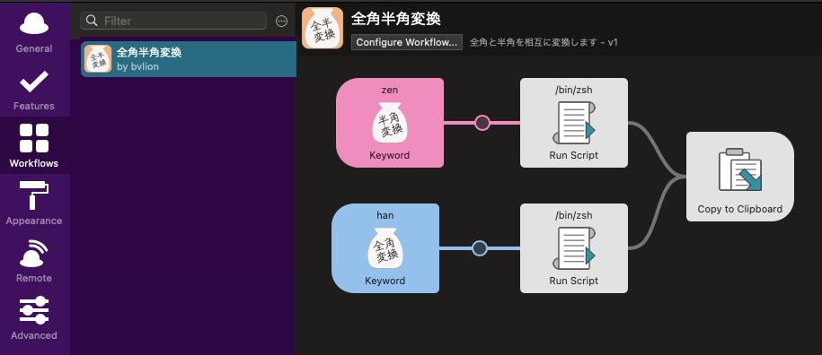This screenshot has height=355, width=822.
Task: Open the Features section
Action: click(x=34, y=88)
